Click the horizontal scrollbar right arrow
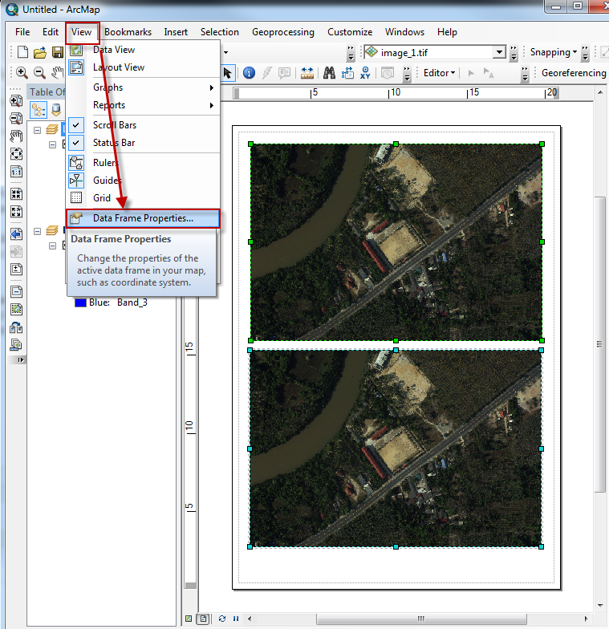The width and height of the screenshot is (609, 629). coord(586,619)
